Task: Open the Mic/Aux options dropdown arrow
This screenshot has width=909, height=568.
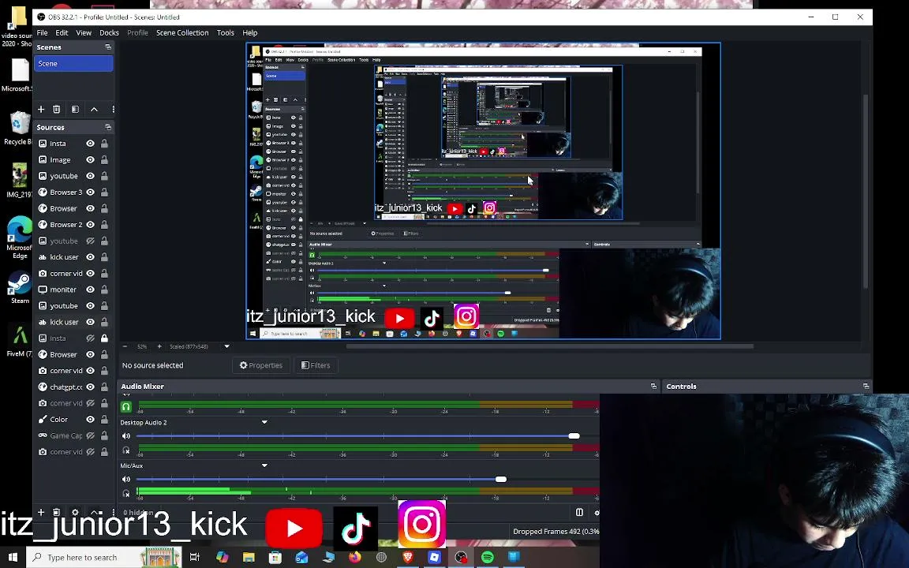Action: click(264, 465)
